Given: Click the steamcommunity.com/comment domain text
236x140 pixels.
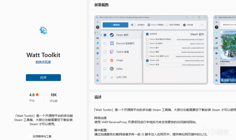Looking at the screenshot, I should point(190,56).
